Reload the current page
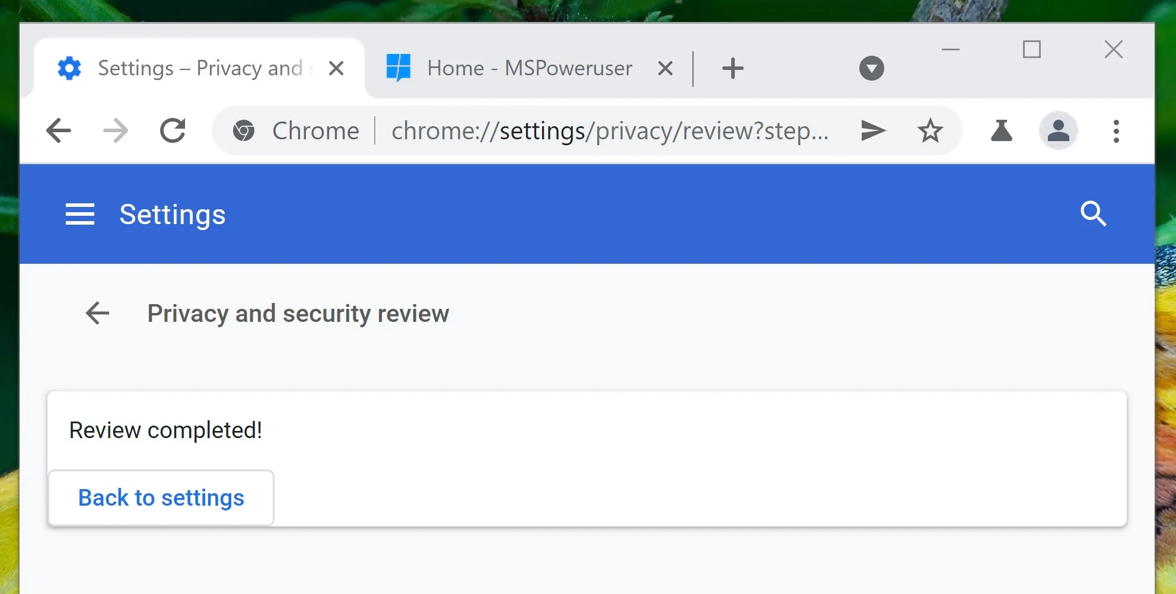This screenshot has width=1176, height=594. (173, 130)
